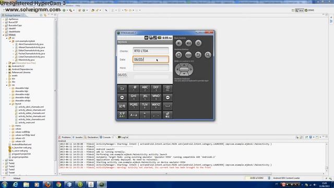Click console horizontal scrollbar

166,174
